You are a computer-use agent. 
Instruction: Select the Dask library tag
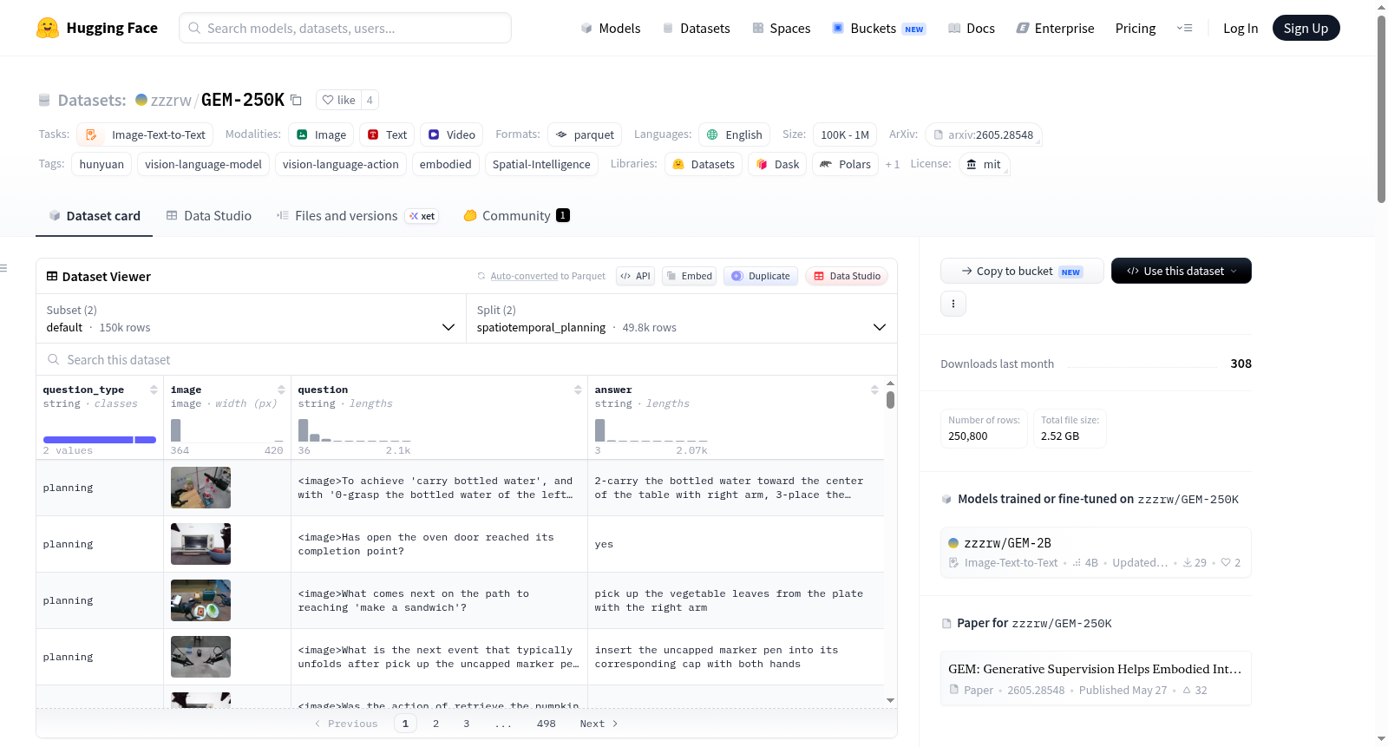777,164
